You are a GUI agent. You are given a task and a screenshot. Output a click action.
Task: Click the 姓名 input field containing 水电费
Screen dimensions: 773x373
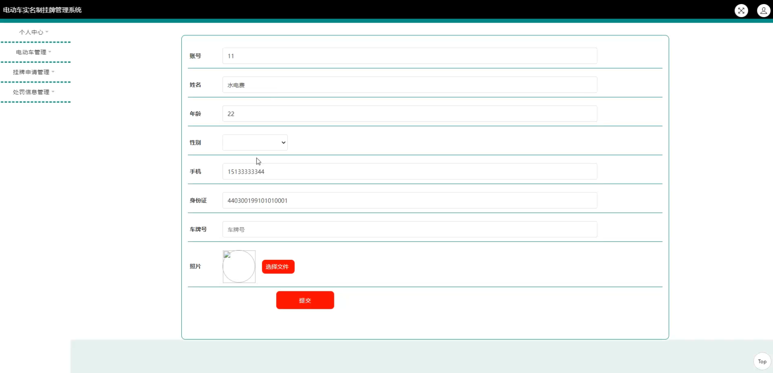tap(409, 85)
